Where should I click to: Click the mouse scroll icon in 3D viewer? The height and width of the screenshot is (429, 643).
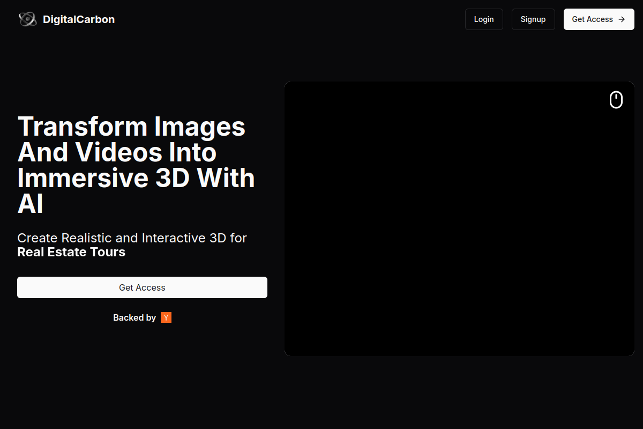(616, 100)
